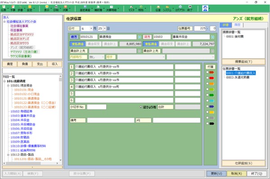Click the 取消(R) button

point(236,174)
